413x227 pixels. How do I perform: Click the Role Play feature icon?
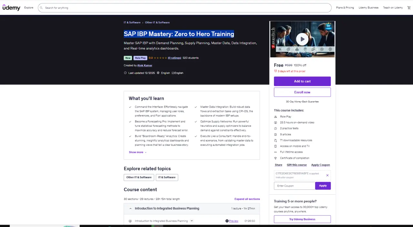(275, 117)
